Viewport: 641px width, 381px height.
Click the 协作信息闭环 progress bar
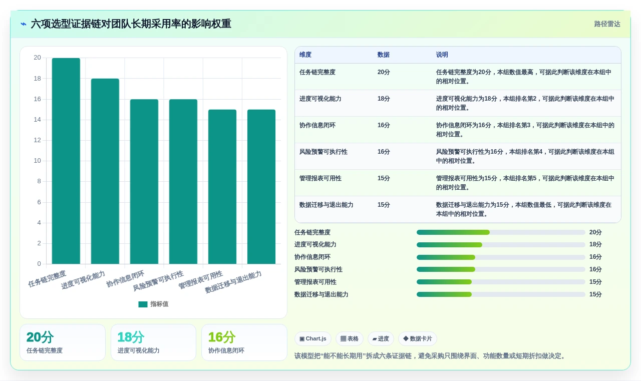click(x=501, y=257)
